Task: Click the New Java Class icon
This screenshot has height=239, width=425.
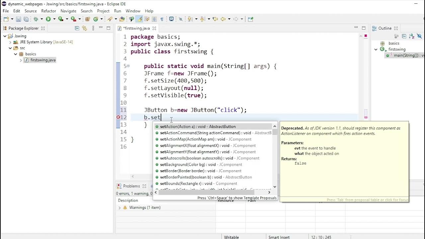Action: click(x=96, y=19)
